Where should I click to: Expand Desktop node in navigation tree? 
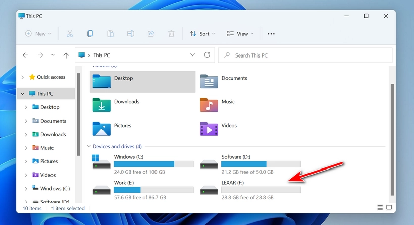coord(26,107)
